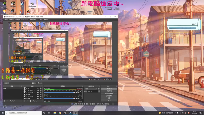Open 麦克风/Aux audio settings gear
The image size is (204, 115).
coord(80,92)
